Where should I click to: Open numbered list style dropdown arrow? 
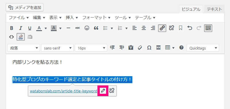coord(126,28)
